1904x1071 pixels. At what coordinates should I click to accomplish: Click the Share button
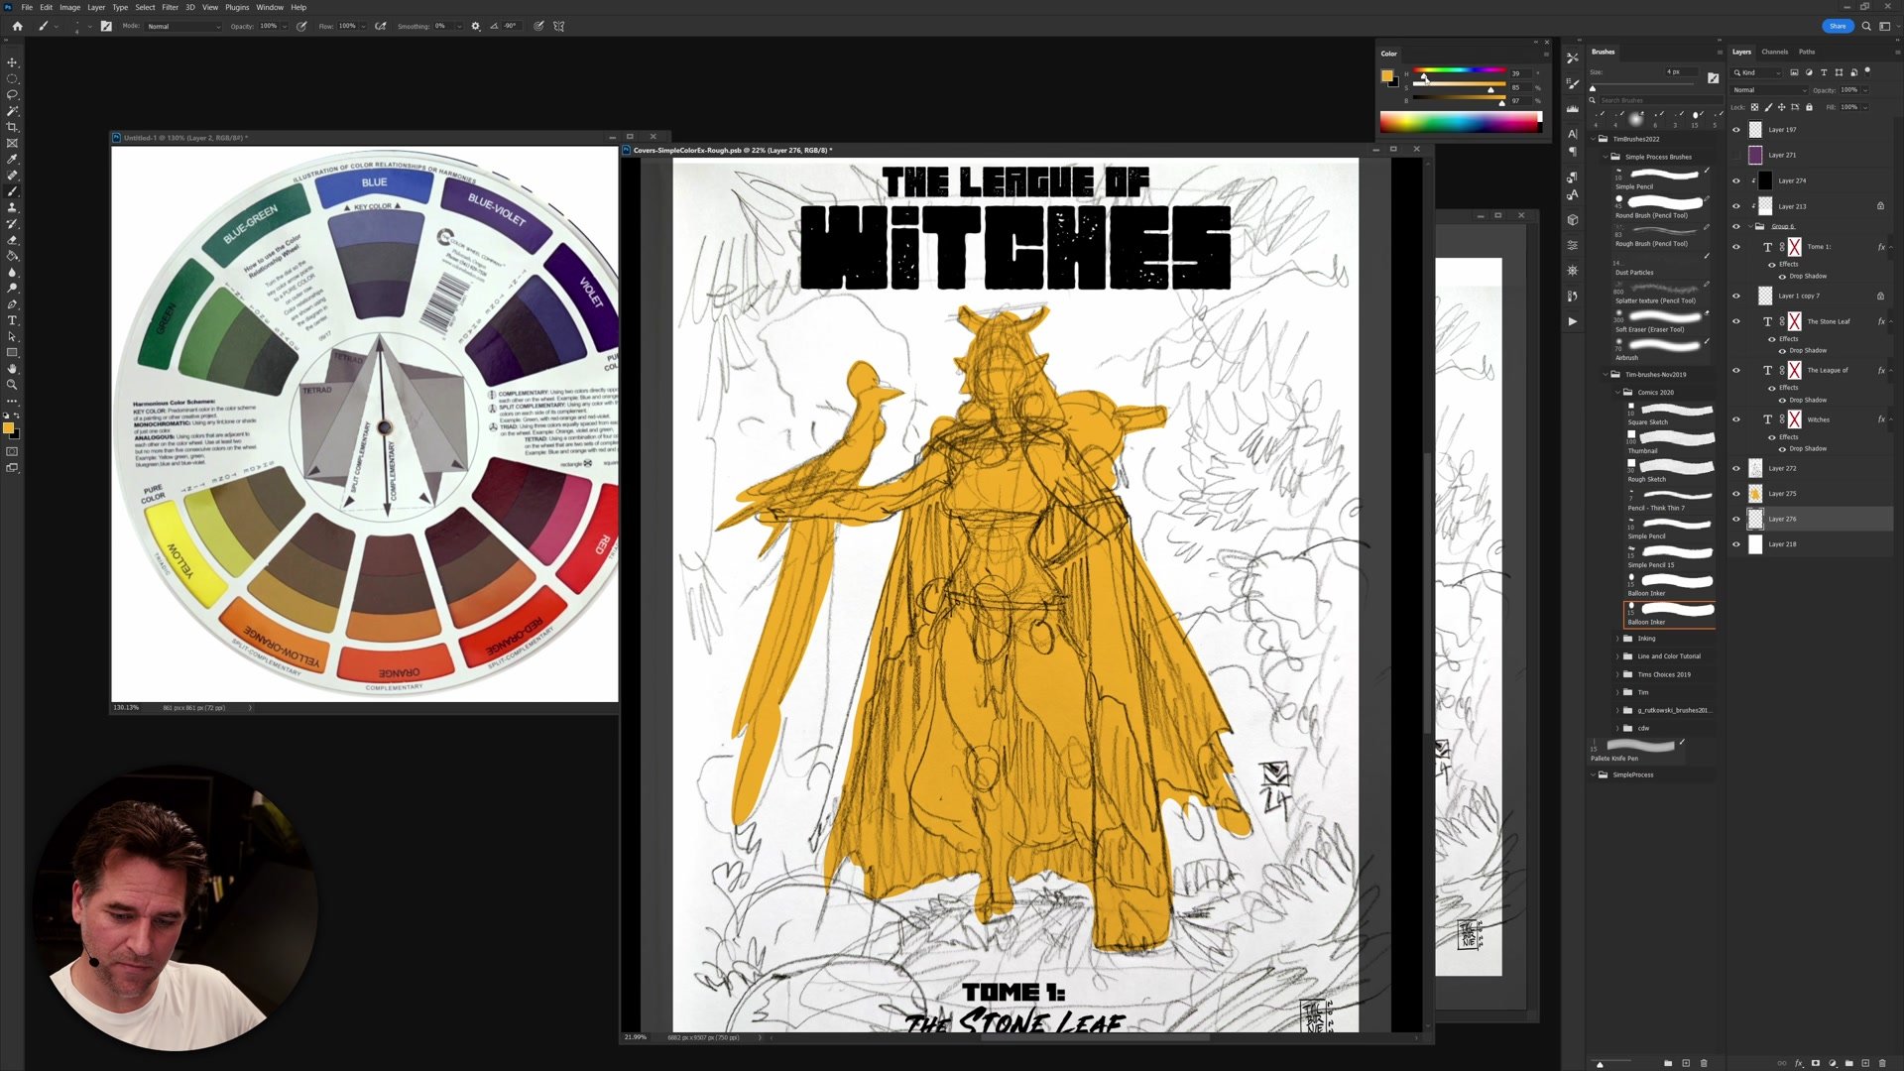(1837, 26)
